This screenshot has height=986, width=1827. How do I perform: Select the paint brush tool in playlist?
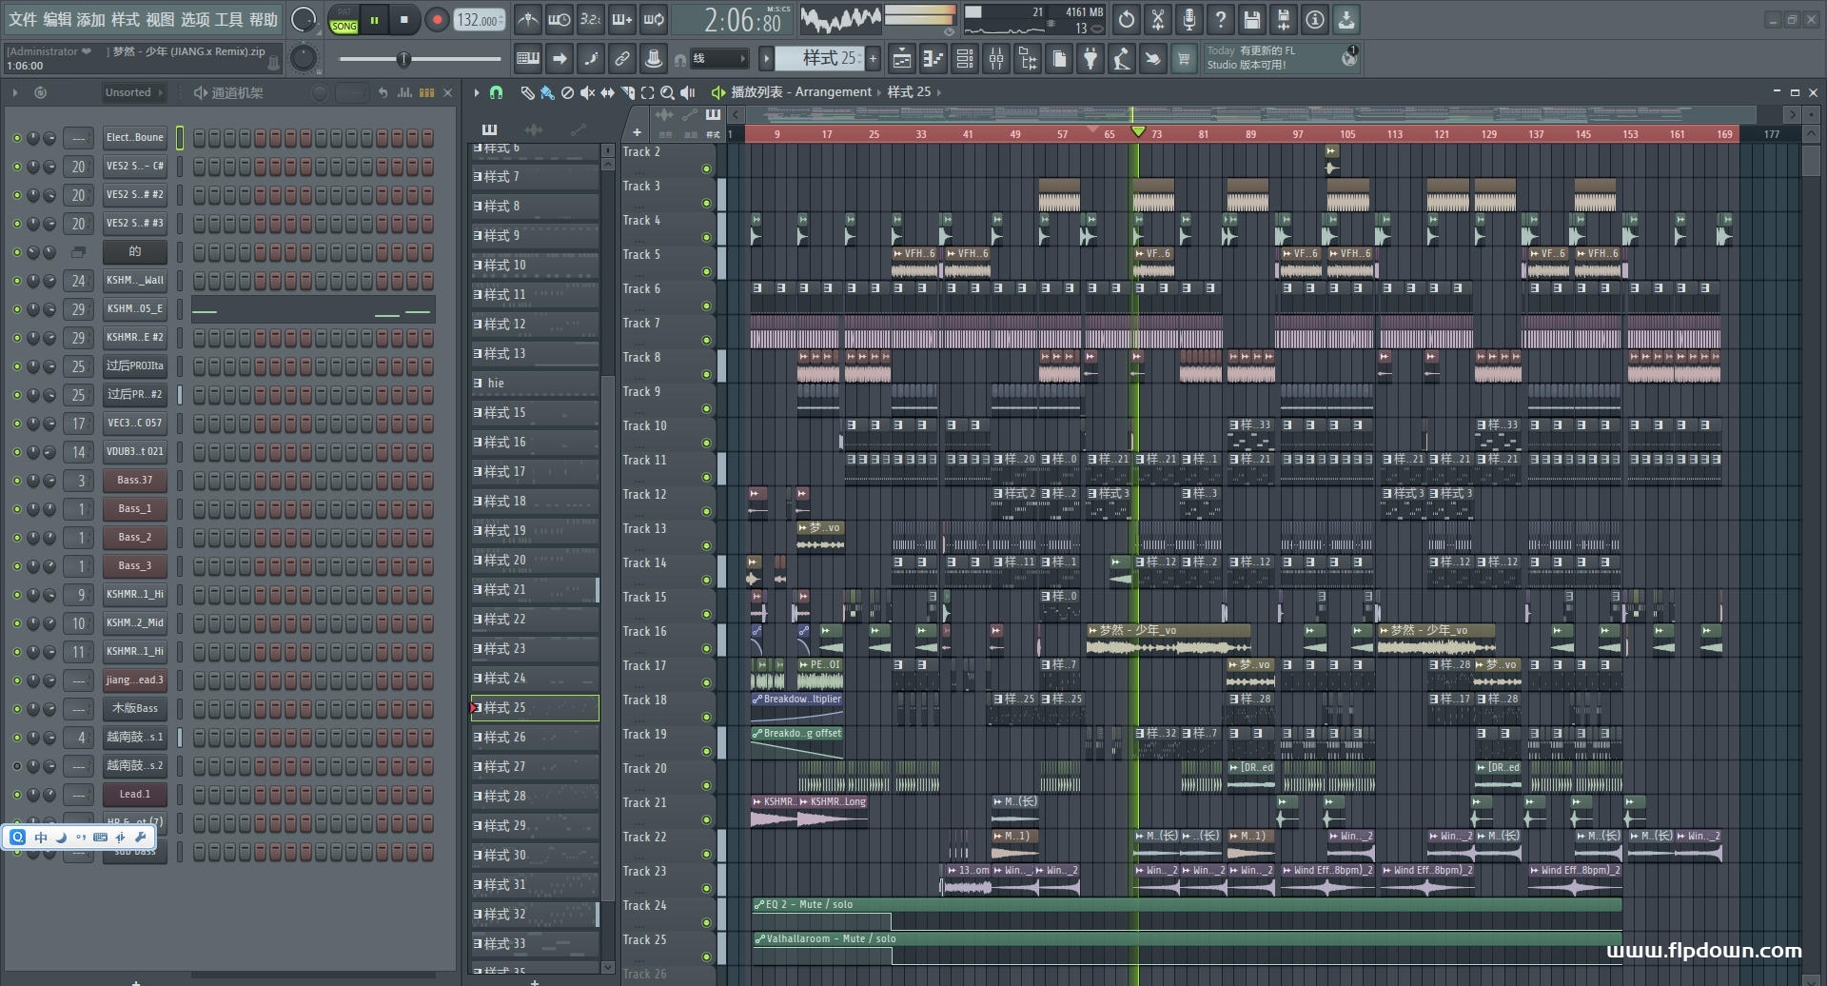(546, 92)
